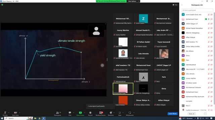Viewport: 215px width, 120px height.
Task: Click mute icon for novrianto in list
Action: tap(211, 101)
